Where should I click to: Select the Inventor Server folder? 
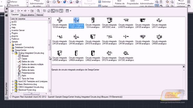click(18, 30)
